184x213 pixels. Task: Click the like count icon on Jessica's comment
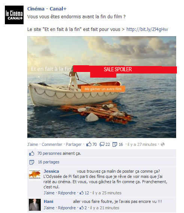coord(82,193)
